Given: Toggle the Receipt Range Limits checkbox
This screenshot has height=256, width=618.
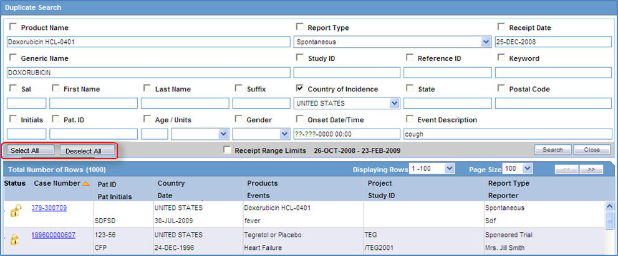Looking at the screenshot, I should (x=226, y=150).
